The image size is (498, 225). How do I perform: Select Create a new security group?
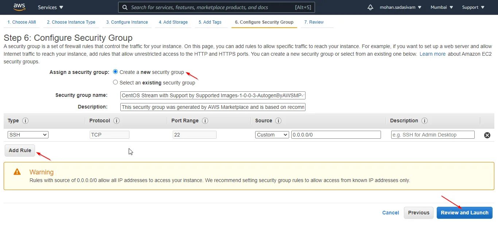coord(116,72)
